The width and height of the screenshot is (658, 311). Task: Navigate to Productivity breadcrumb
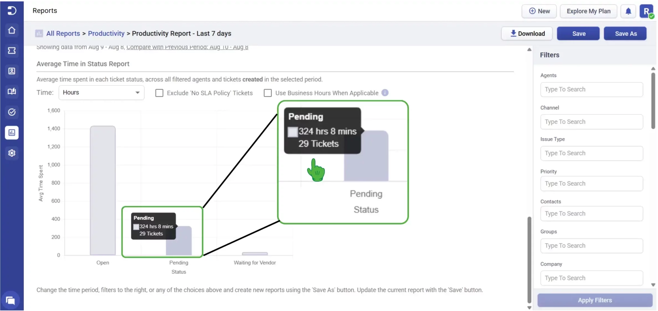click(106, 33)
